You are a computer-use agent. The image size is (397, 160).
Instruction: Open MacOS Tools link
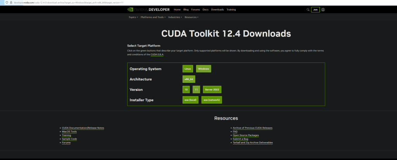click(x=69, y=132)
